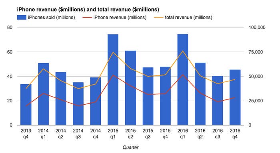
Task: Click the red iPhone revenue point at 2016 q4
Action: coord(235,97)
